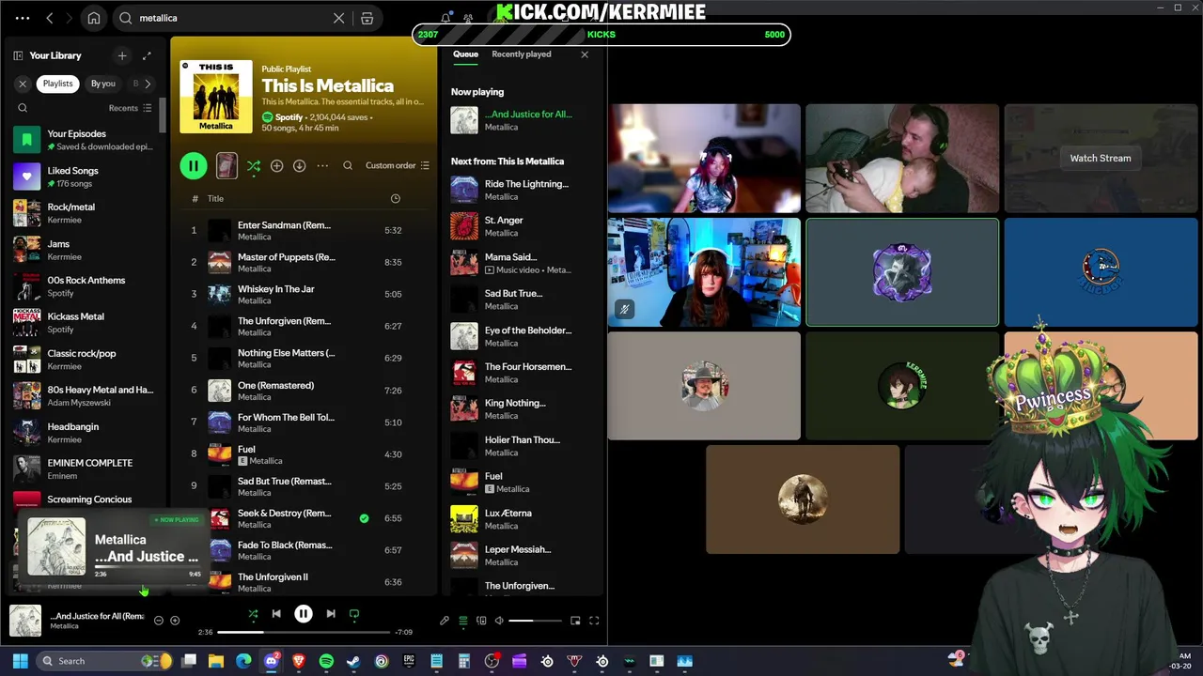Show more library filter chips
The height and width of the screenshot is (676, 1203).
pos(148,84)
